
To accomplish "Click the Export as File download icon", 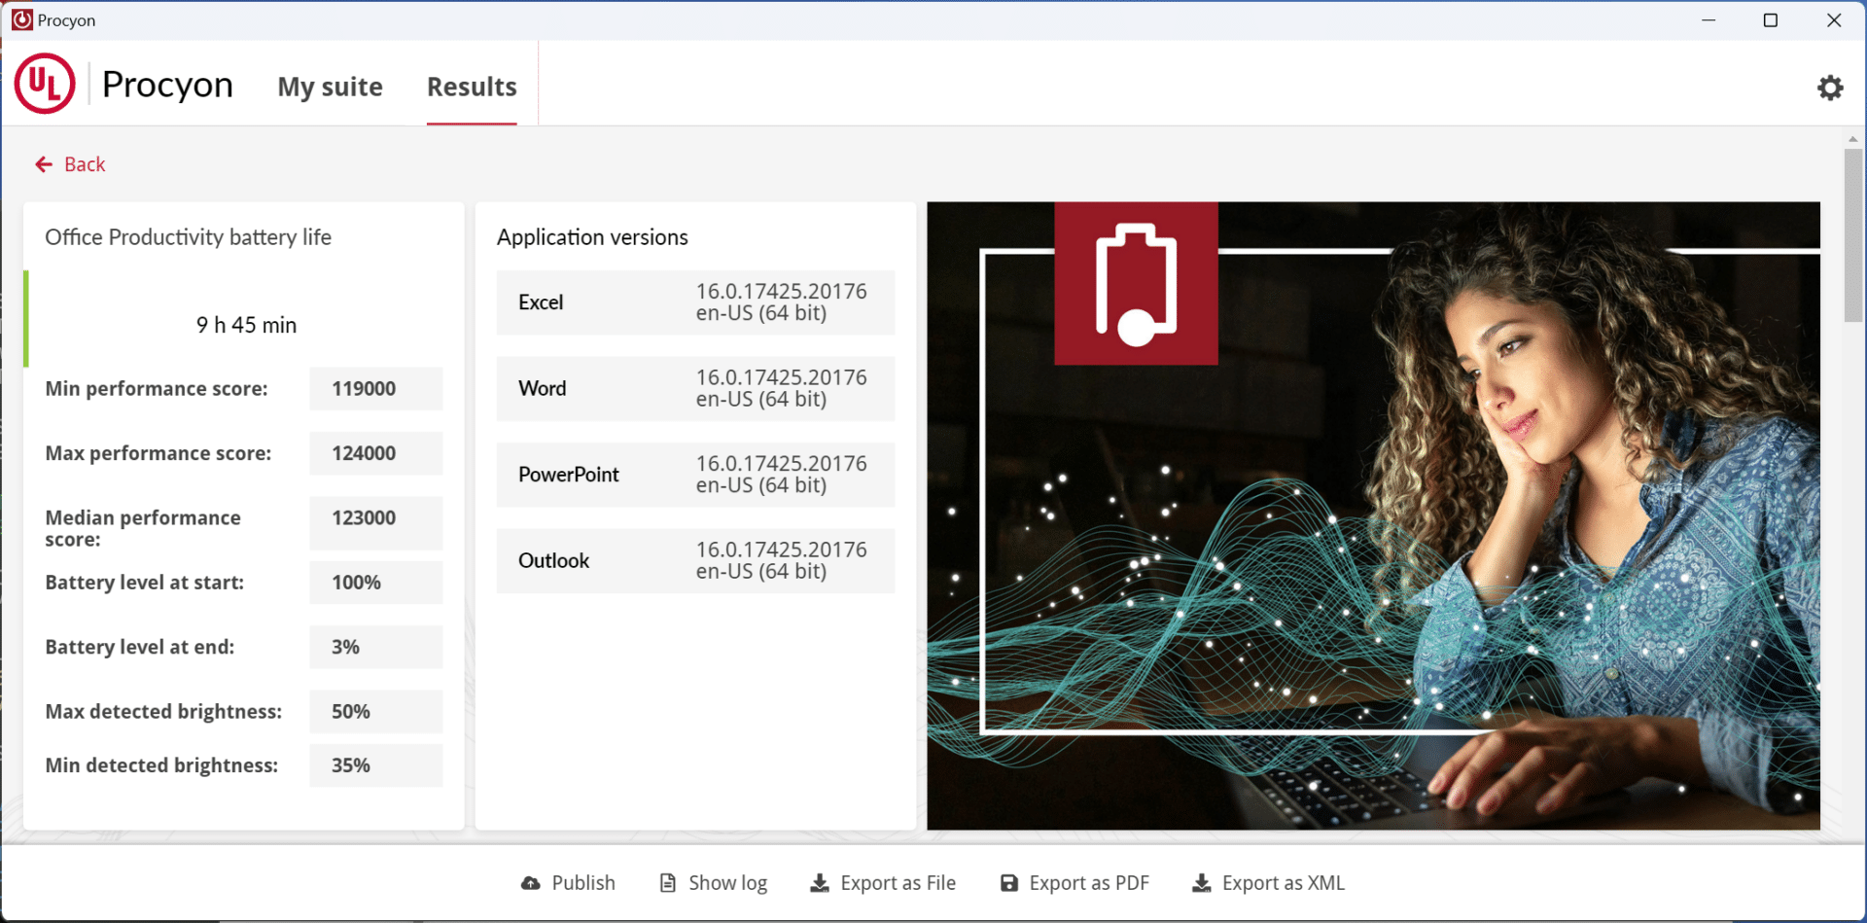I will (820, 883).
